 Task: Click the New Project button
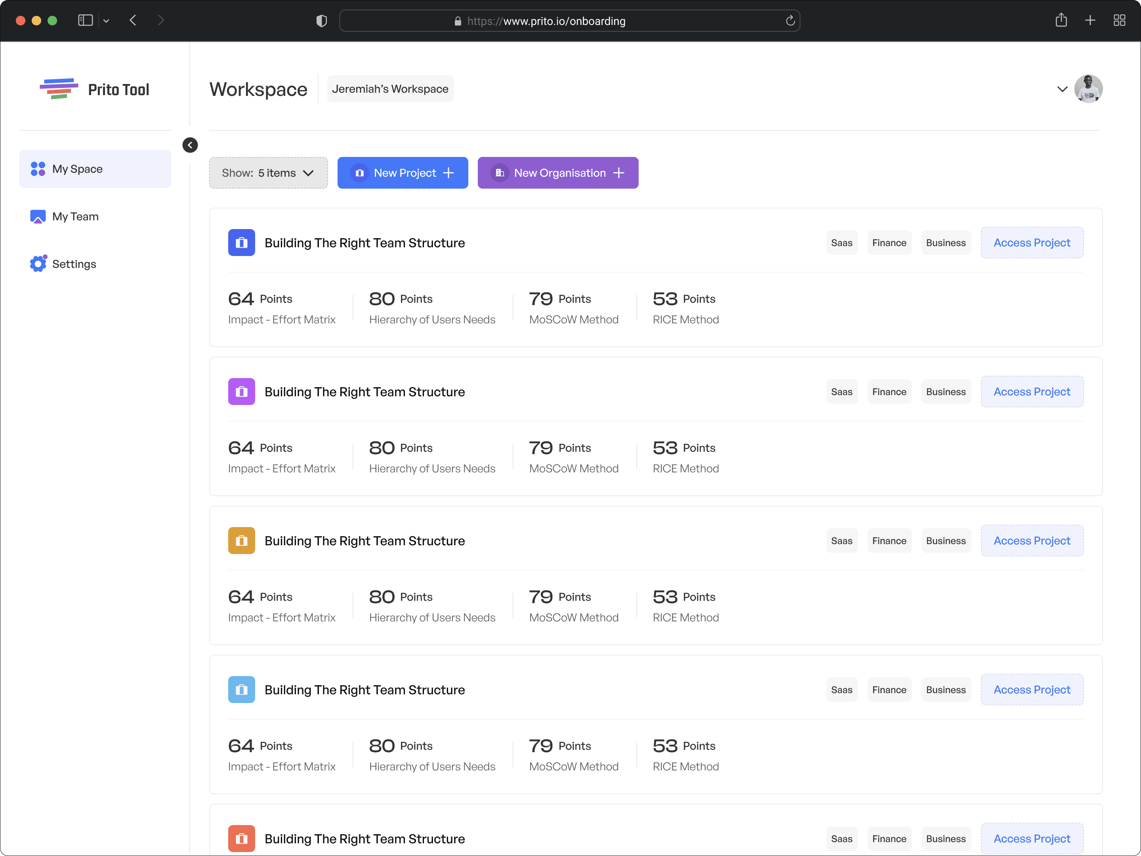403,173
